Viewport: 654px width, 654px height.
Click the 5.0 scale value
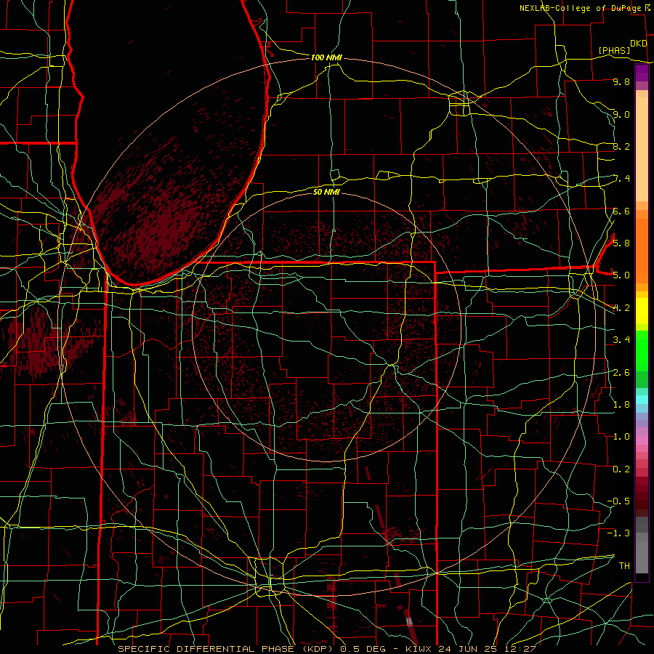click(x=621, y=275)
